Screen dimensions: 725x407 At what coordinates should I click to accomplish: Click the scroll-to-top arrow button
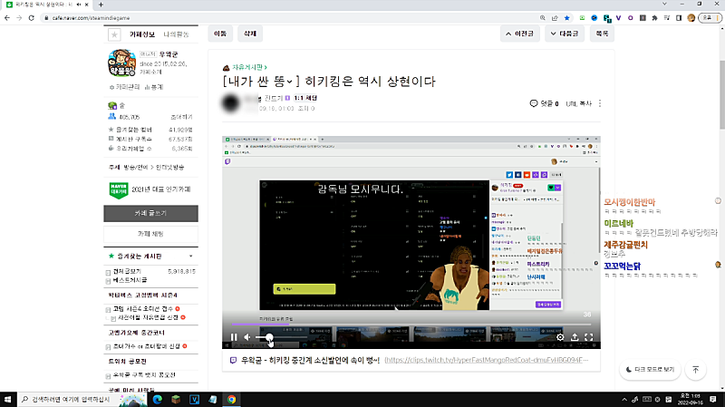click(694, 370)
